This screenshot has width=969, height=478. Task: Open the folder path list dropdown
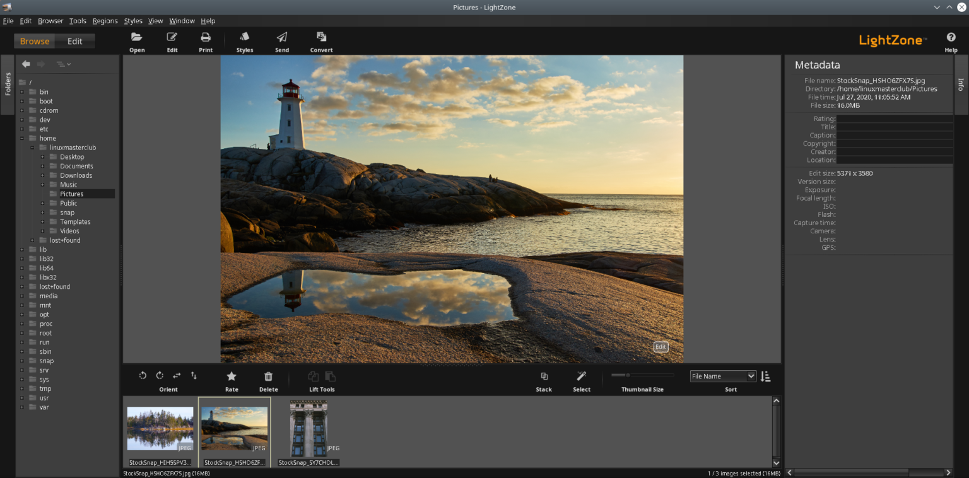click(63, 64)
